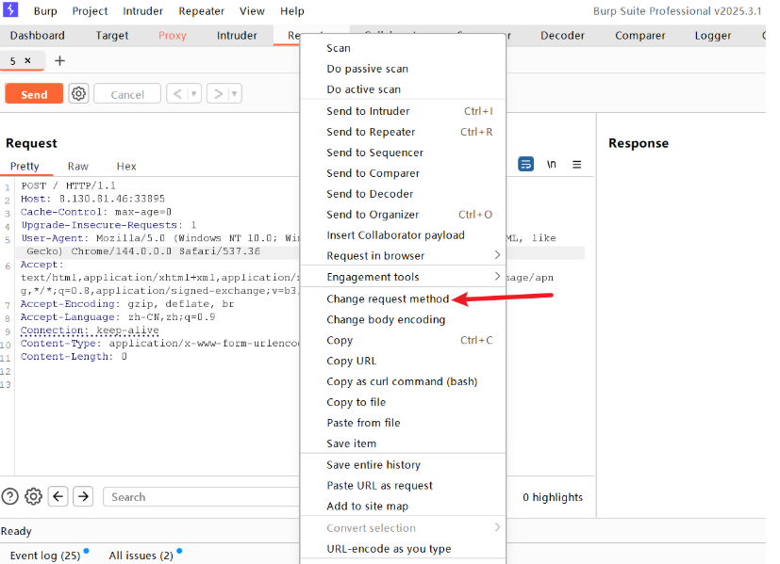Select Send to Sequencer
The image size is (780, 564).
pyautogui.click(x=403, y=153)
